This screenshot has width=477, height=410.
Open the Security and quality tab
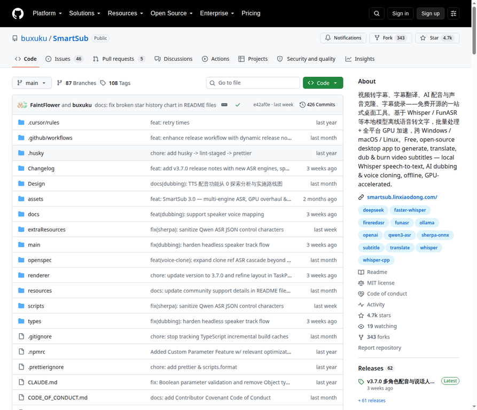tap(307, 59)
